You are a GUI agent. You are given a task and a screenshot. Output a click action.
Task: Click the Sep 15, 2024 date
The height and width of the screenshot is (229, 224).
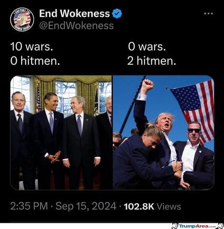86,206
